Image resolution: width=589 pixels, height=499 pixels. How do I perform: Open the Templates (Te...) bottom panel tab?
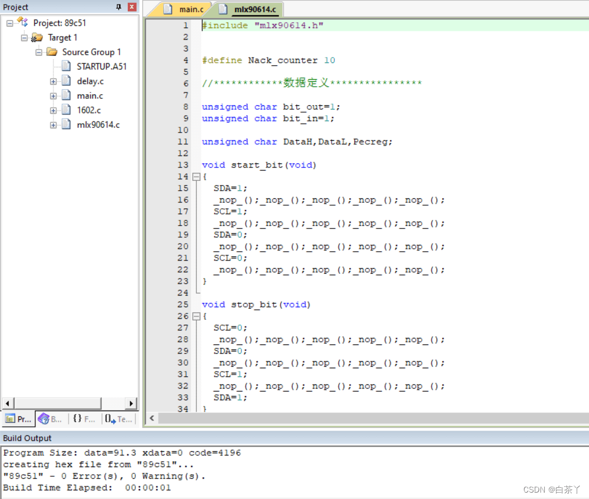click(118, 419)
